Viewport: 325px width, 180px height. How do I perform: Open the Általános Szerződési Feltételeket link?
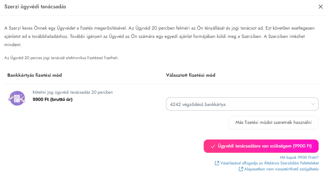coord(269,163)
